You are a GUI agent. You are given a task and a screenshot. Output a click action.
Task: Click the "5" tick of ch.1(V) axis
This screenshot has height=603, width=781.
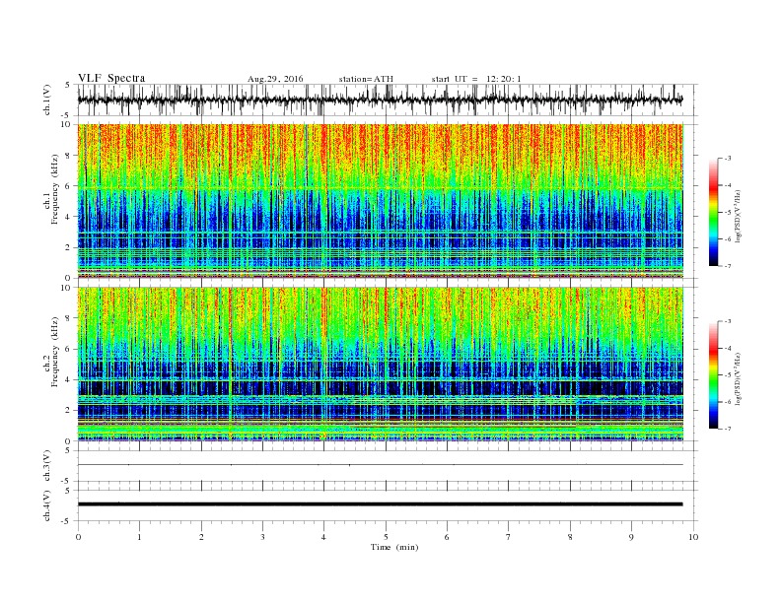tap(68, 85)
